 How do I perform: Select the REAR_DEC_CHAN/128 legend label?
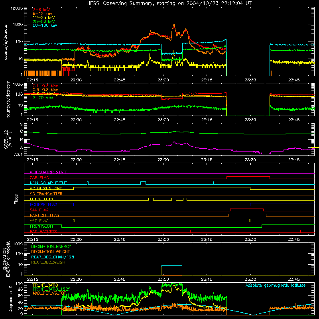(53, 257)
